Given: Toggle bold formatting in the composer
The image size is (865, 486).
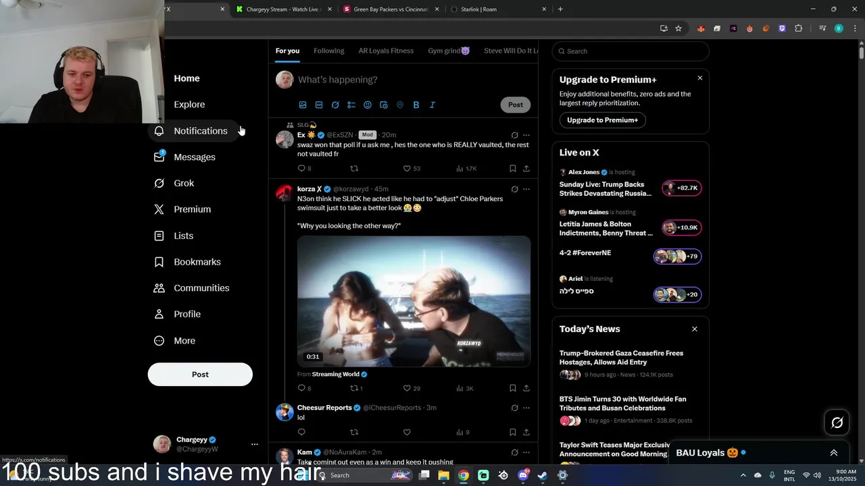Looking at the screenshot, I should click(416, 105).
